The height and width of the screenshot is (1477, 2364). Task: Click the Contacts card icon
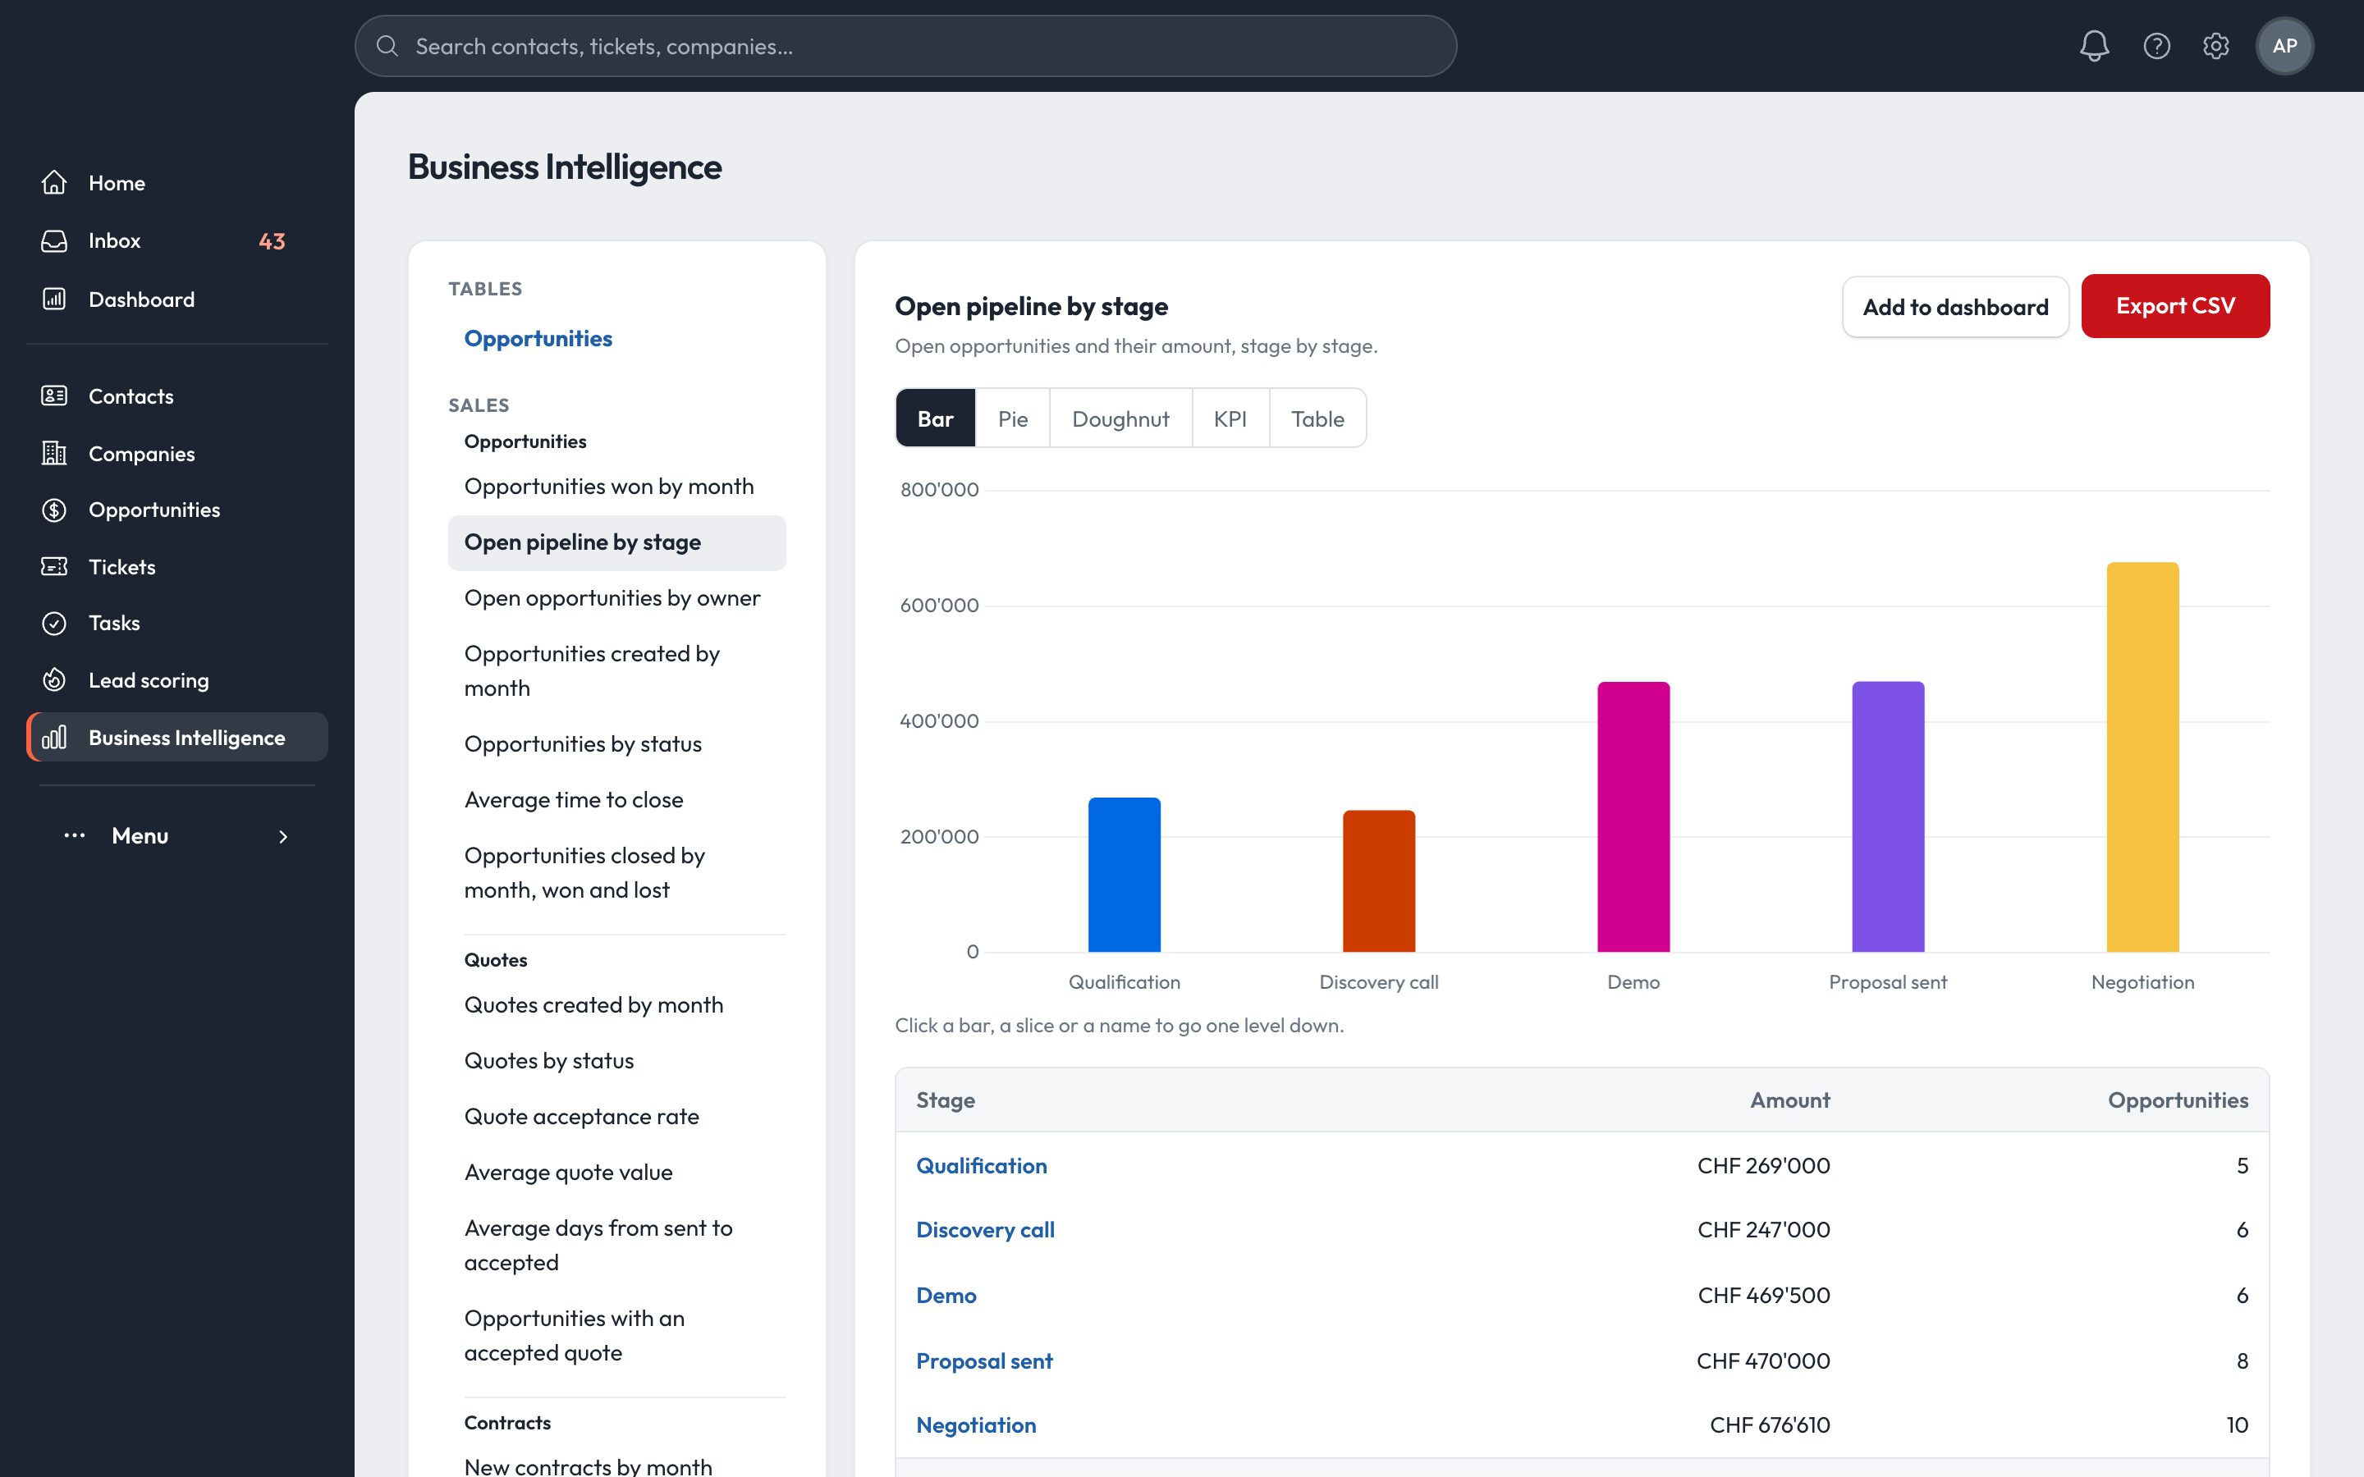coord(55,396)
